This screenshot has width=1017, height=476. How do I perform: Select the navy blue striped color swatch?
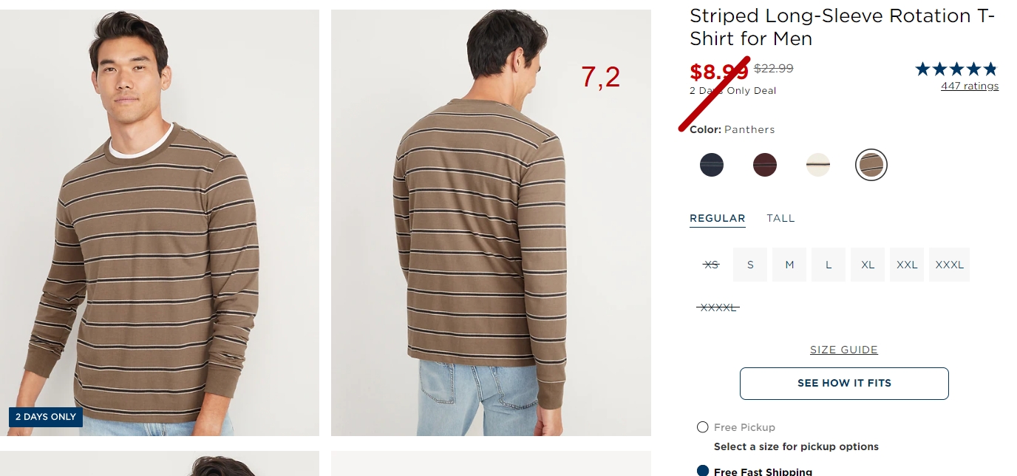(x=711, y=165)
